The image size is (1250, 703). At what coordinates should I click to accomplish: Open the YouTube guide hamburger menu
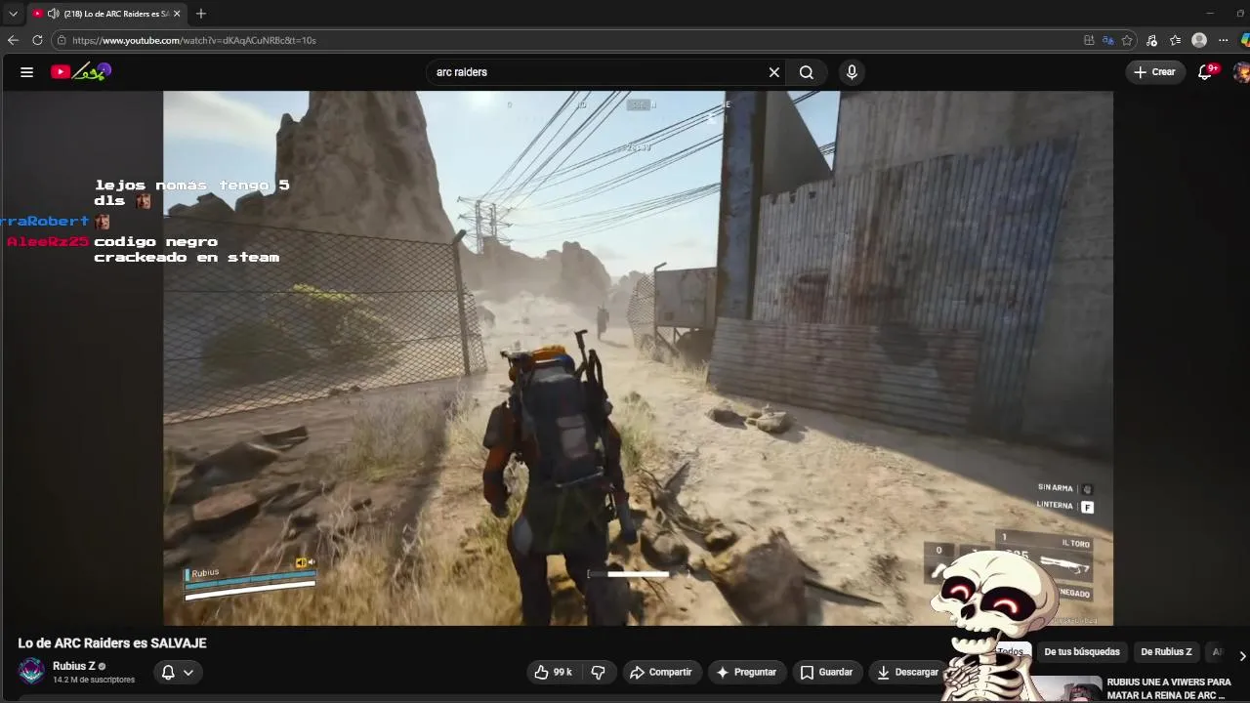coord(26,72)
